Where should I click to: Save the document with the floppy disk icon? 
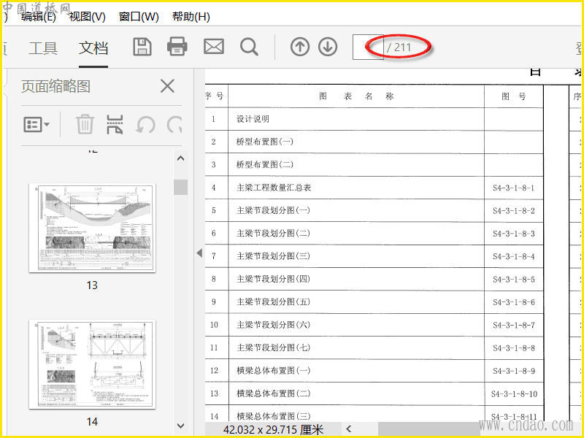click(142, 47)
